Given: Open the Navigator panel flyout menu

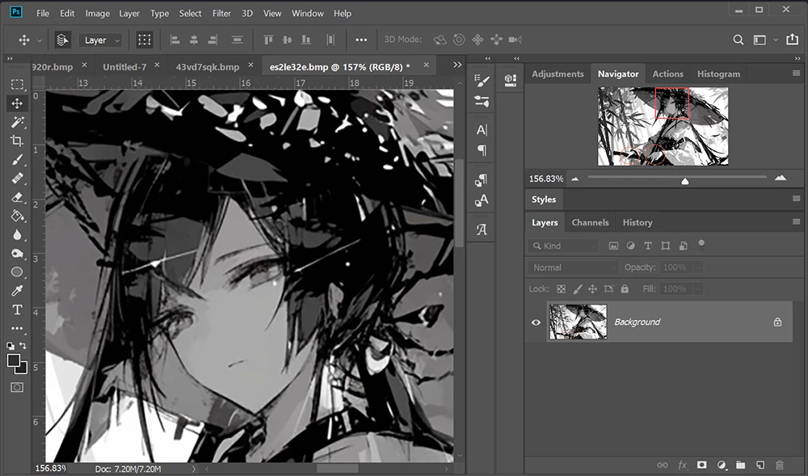Looking at the screenshot, I should pyautogui.click(x=796, y=74).
